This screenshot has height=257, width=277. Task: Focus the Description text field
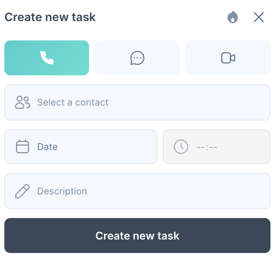(137, 191)
